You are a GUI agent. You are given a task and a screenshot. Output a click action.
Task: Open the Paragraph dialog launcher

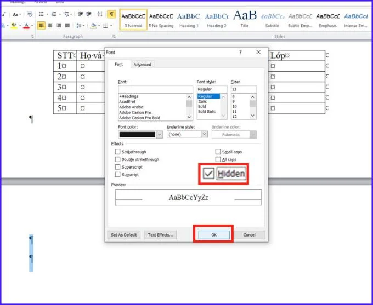tap(114, 37)
